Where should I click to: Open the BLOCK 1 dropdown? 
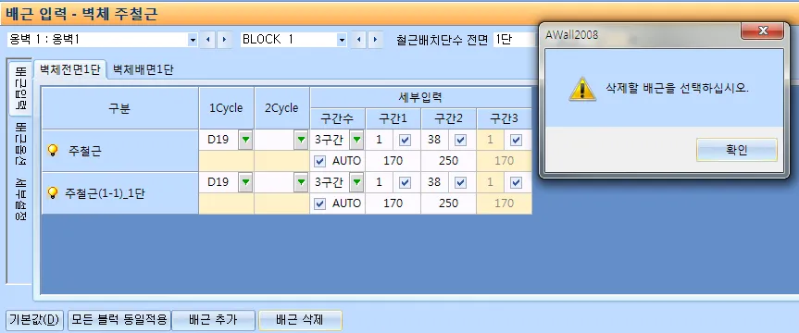pos(342,40)
